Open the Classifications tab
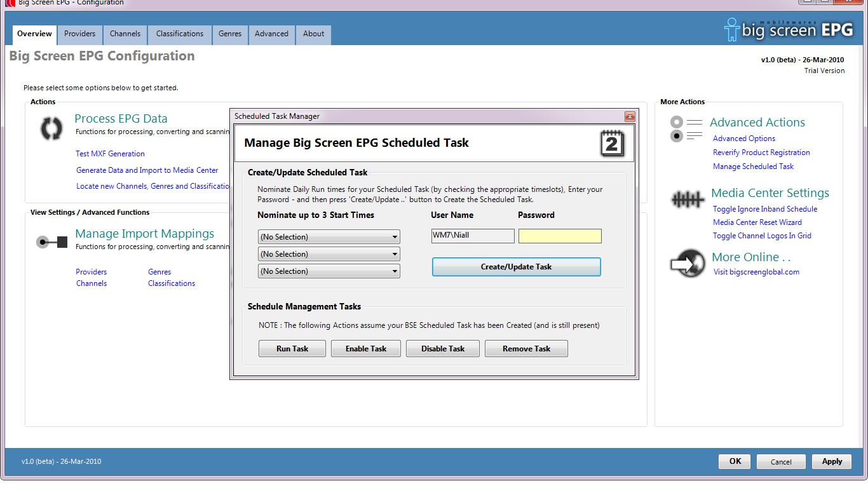This screenshot has width=868, height=488. (x=180, y=34)
